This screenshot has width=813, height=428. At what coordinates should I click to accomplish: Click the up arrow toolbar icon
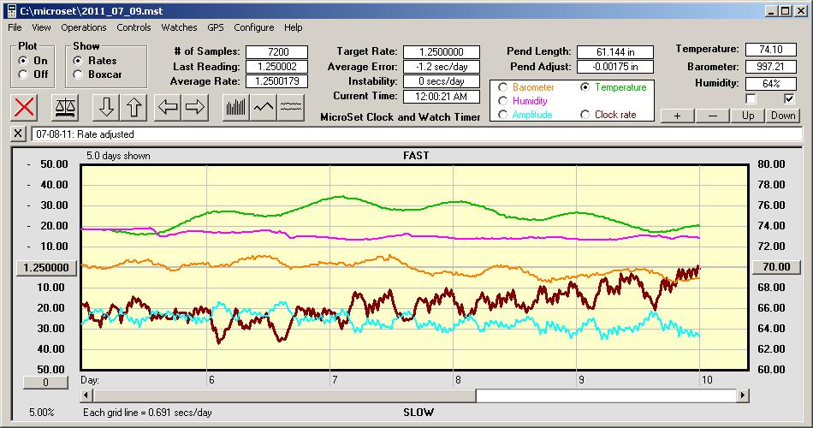[134, 107]
